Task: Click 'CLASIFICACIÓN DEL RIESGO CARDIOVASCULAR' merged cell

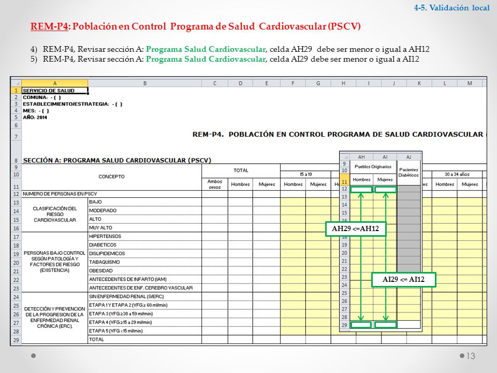Action: pyautogui.click(x=54, y=214)
